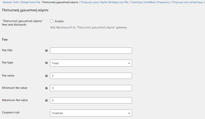This screenshot has width=205, height=119.
Task: Click the Enable label text
Action: pos(59,21)
